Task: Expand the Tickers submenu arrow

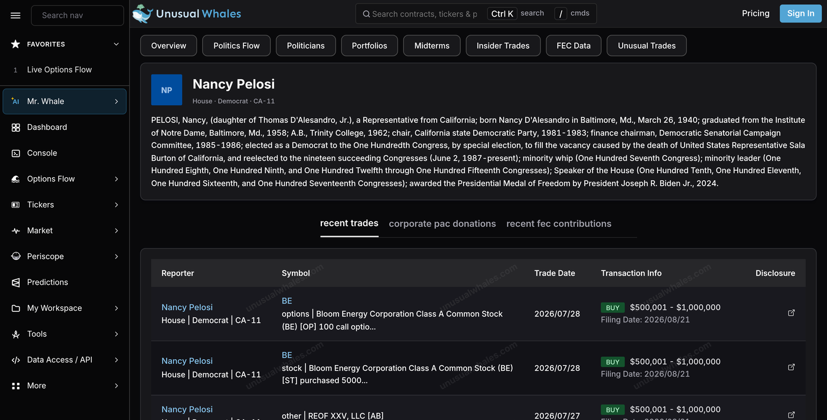Action: (x=116, y=205)
